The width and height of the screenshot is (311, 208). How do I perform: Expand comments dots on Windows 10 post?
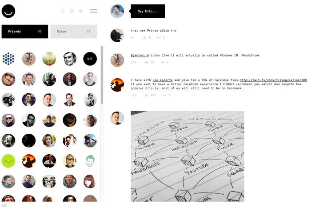point(162,62)
